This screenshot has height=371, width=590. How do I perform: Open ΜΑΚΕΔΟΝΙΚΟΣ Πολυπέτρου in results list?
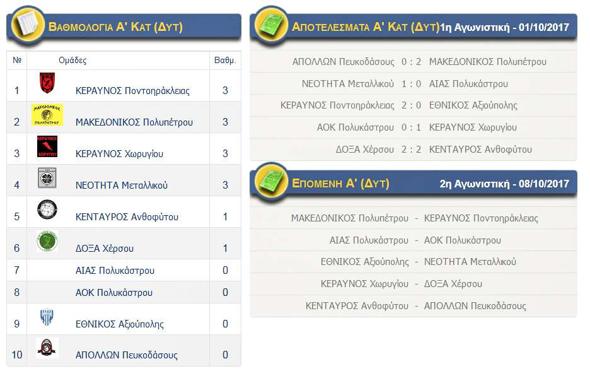[x=487, y=62]
